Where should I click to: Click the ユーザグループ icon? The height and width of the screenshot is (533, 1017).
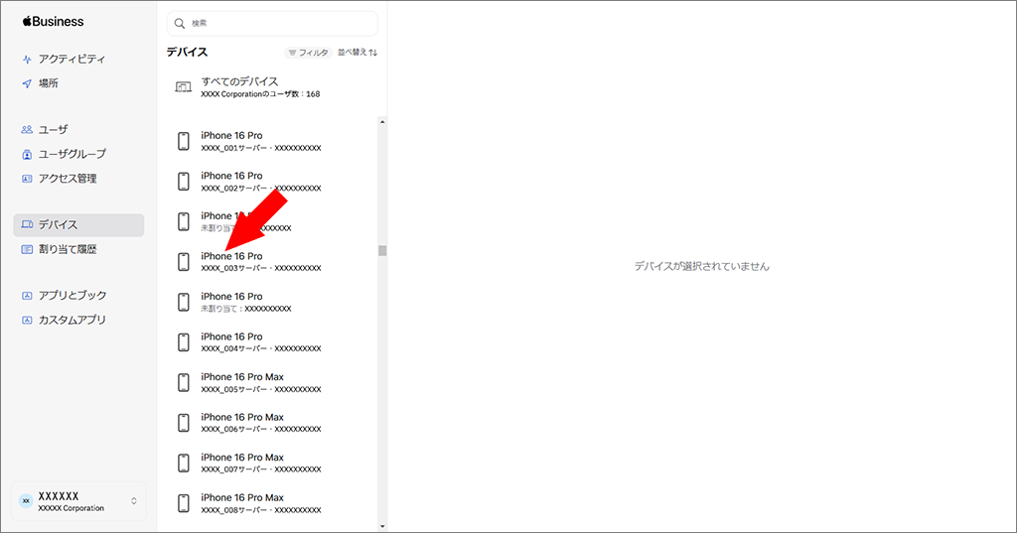tap(27, 154)
